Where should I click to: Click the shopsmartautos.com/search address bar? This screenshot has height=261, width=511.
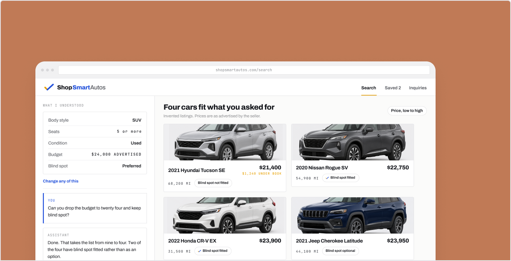(x=244, y=70)
